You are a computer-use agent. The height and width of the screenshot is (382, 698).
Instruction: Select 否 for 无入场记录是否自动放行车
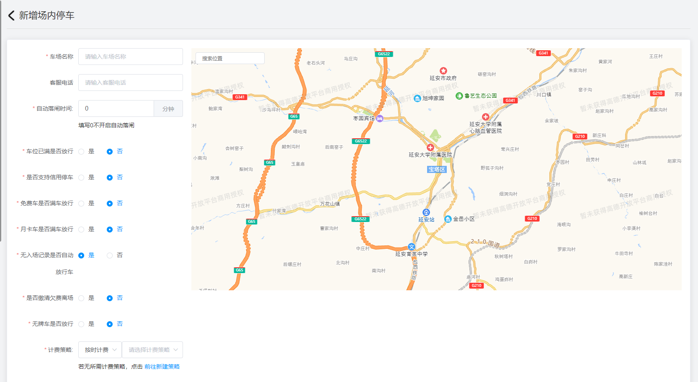tap(110, 256)
